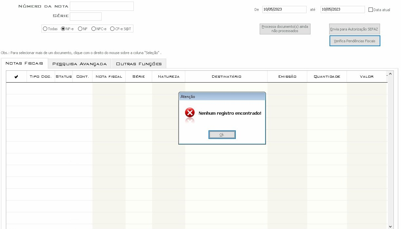Click the grid scrollbar down arrow

point(390,226)
